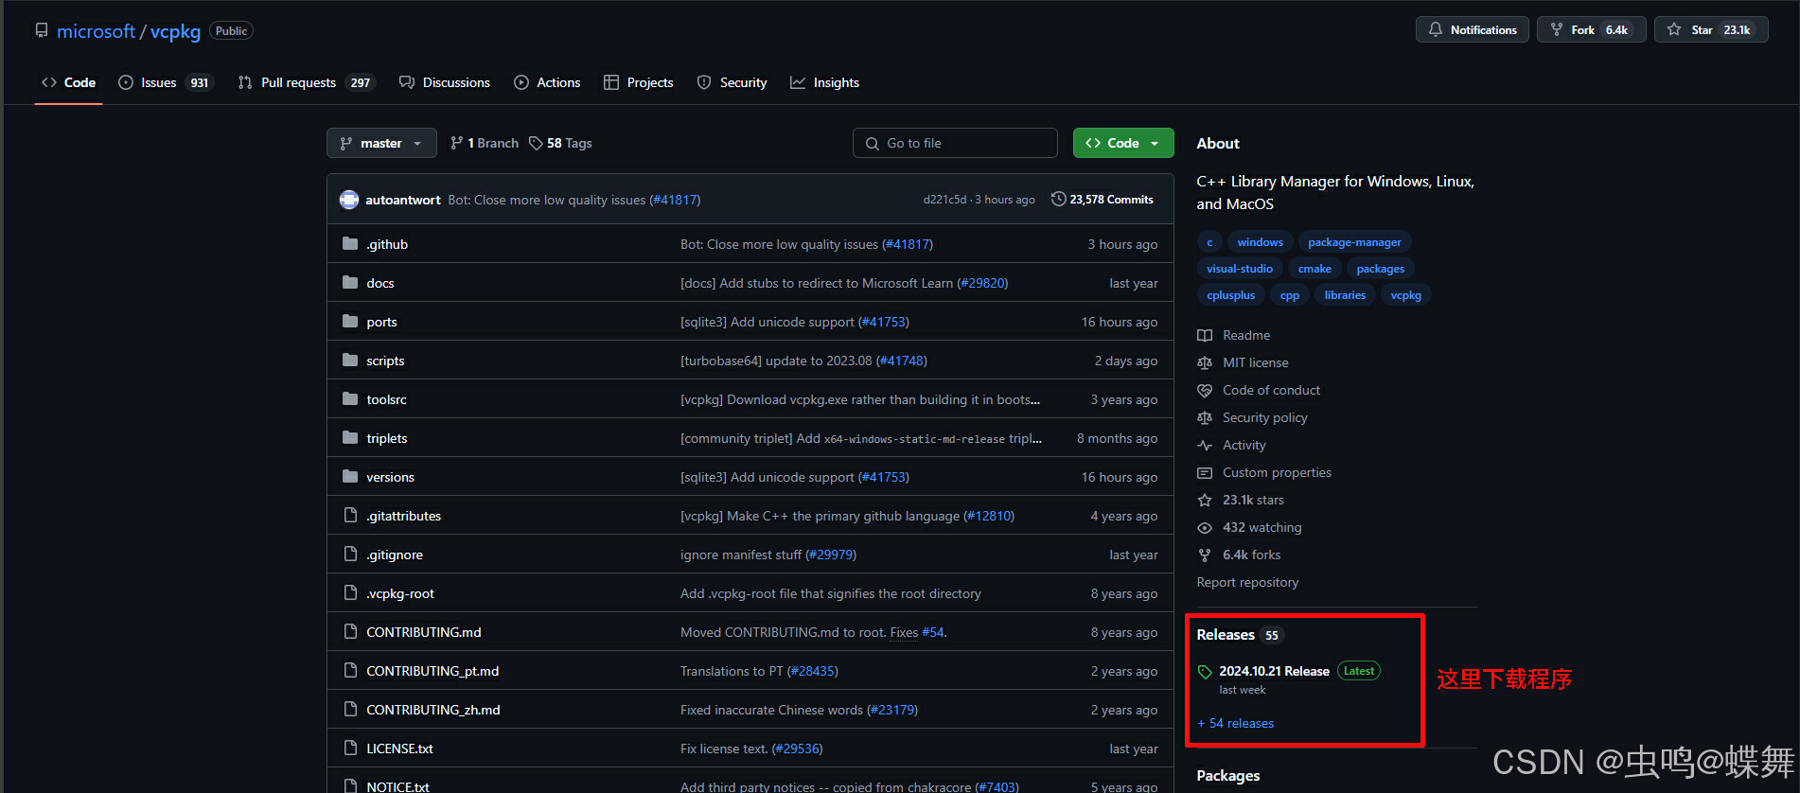Open the 23,578 Commits link
This screenshot has height=793, width=1800.
coord(1103,200)
